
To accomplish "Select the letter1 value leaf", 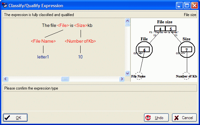I will (x=43, y=57).
